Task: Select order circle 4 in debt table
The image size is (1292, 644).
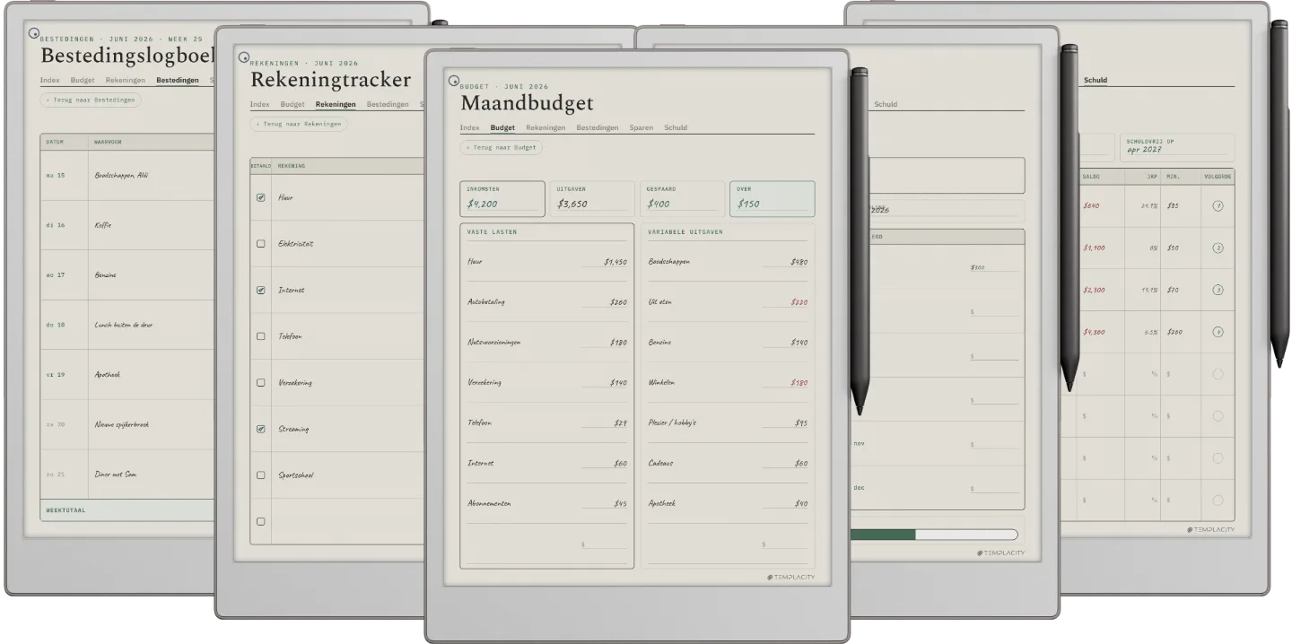Action: (x=1218, y=332)
